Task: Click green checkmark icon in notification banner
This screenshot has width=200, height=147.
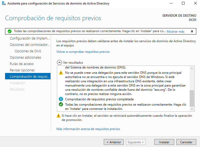Action: coord(10,31)
